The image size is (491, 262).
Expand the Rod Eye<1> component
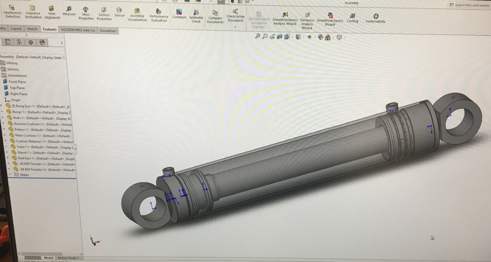(8, 158)
